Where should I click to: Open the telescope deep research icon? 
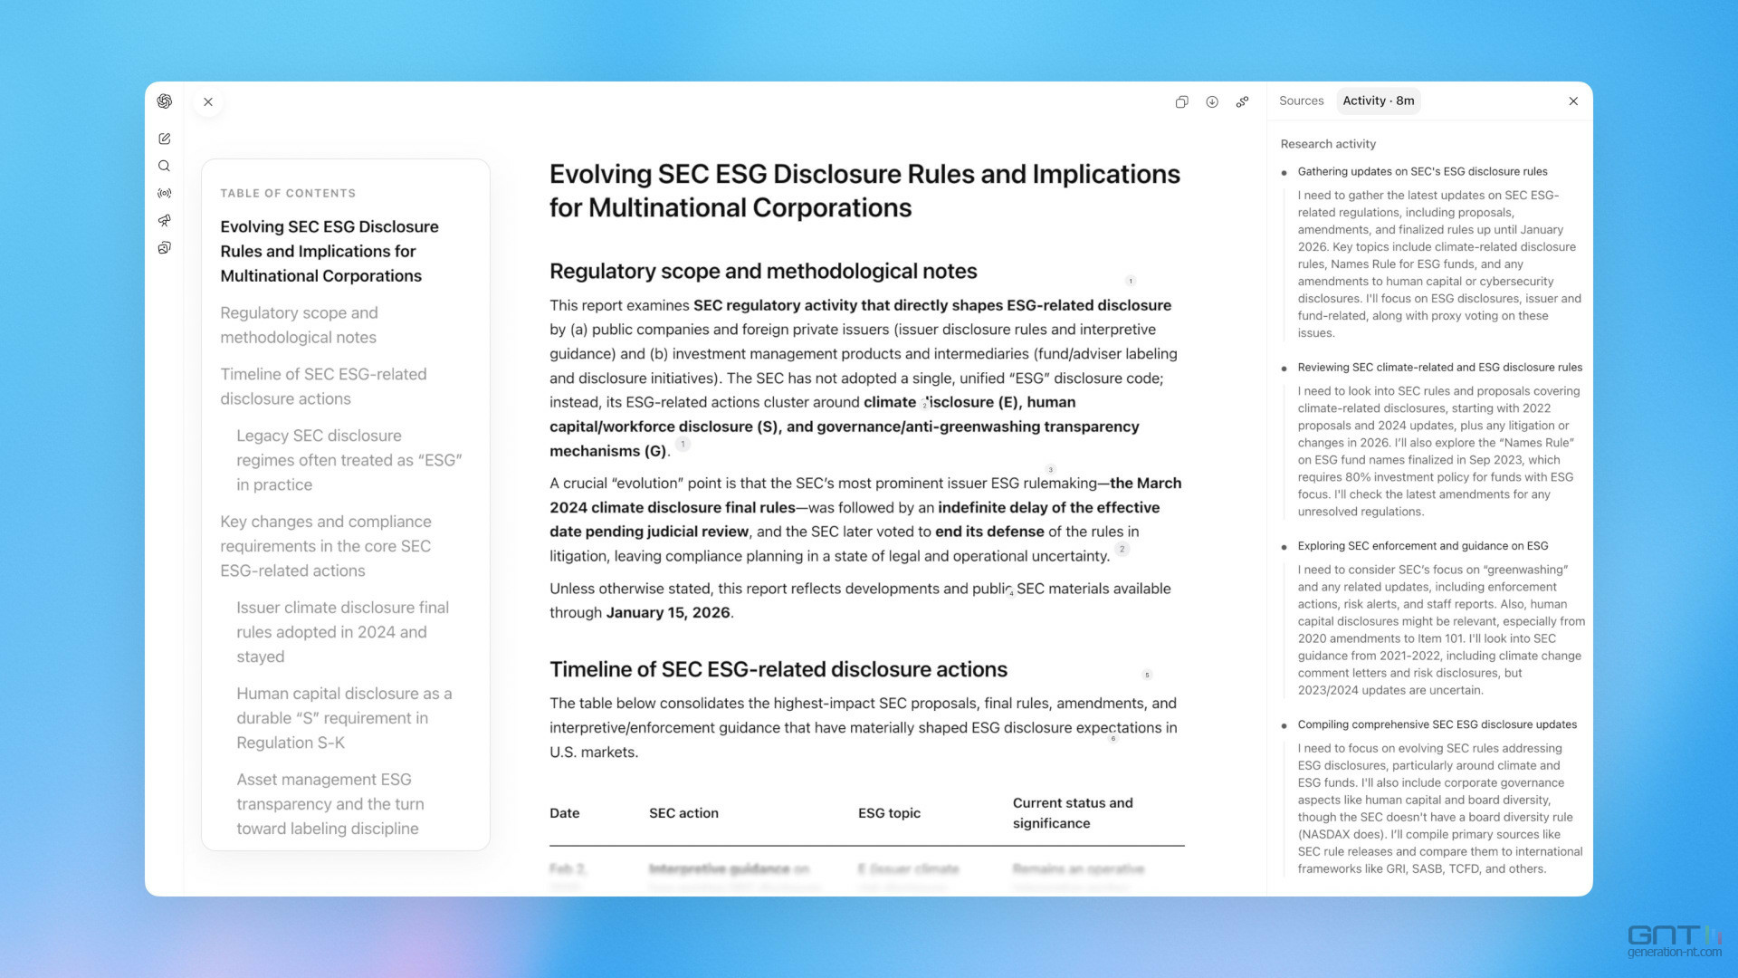coord(164,220)
